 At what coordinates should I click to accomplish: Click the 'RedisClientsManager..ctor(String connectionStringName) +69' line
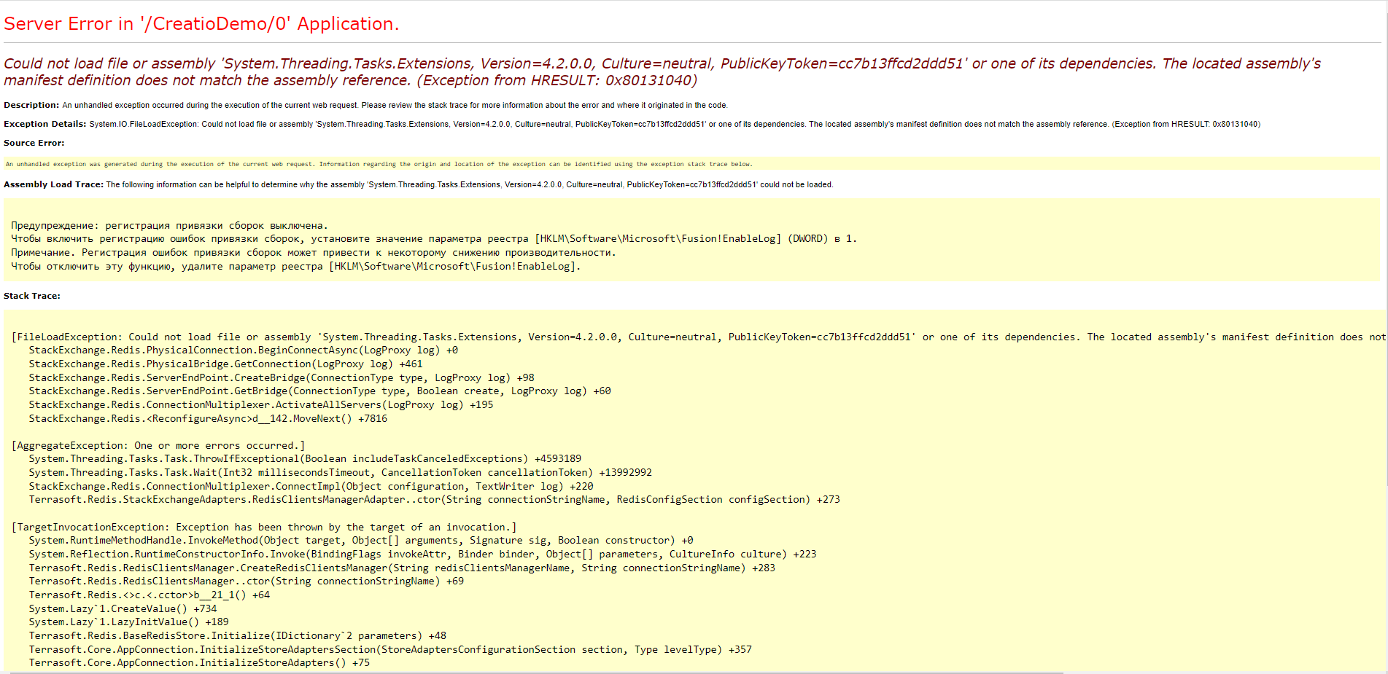pos(247,581)
